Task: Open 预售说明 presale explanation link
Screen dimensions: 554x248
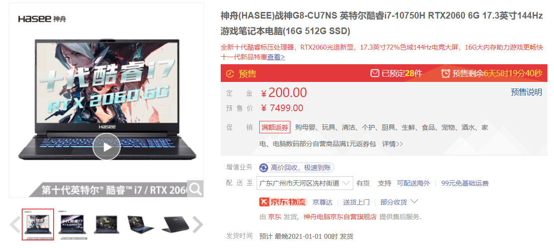Action: 527,92
